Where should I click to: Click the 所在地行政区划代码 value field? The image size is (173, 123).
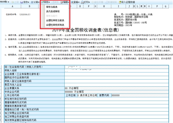(116, 99)
